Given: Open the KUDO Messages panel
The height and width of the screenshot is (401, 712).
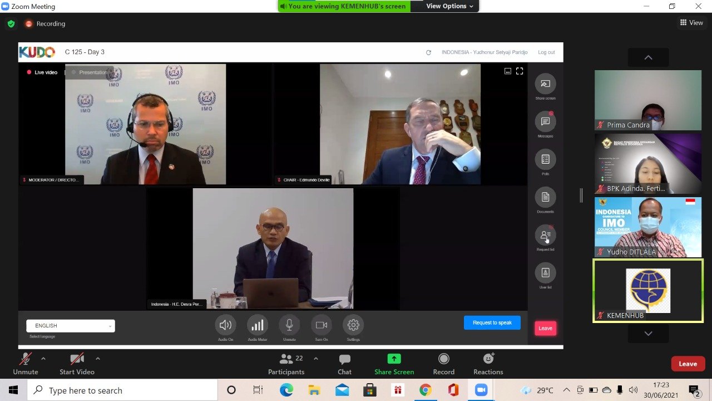Looking at the screenshot, I should pos(545,121).
